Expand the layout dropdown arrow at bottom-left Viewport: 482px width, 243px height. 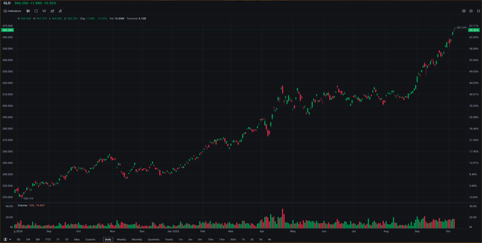coord(10,239)
